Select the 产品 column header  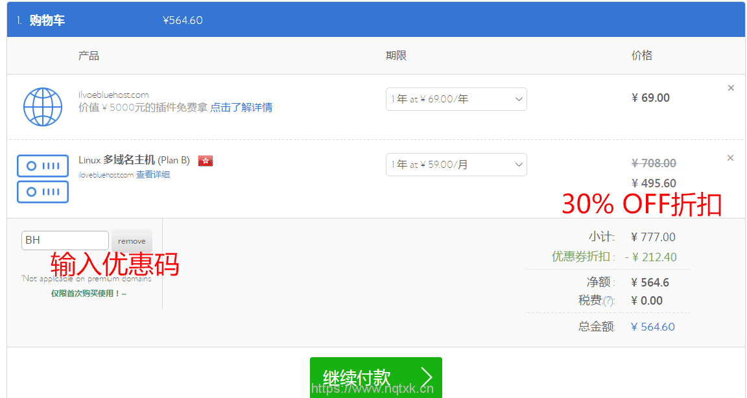pos(89,56)
